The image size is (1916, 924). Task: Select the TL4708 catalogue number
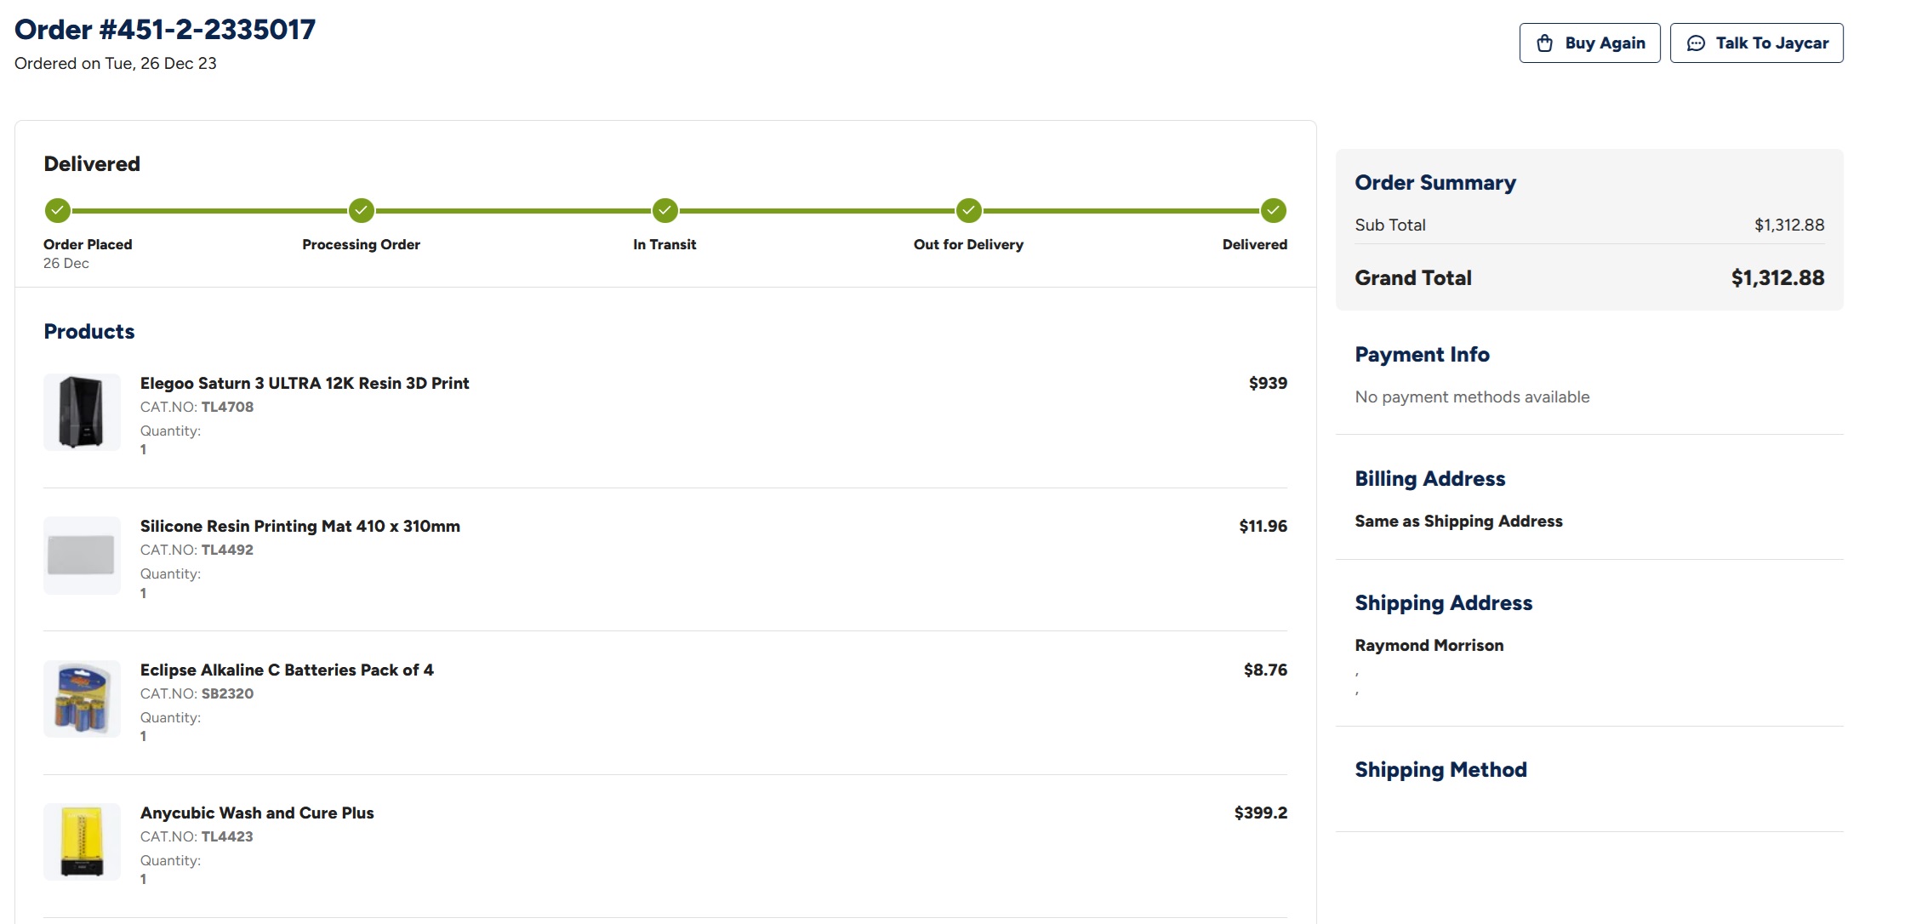point(227,407)
